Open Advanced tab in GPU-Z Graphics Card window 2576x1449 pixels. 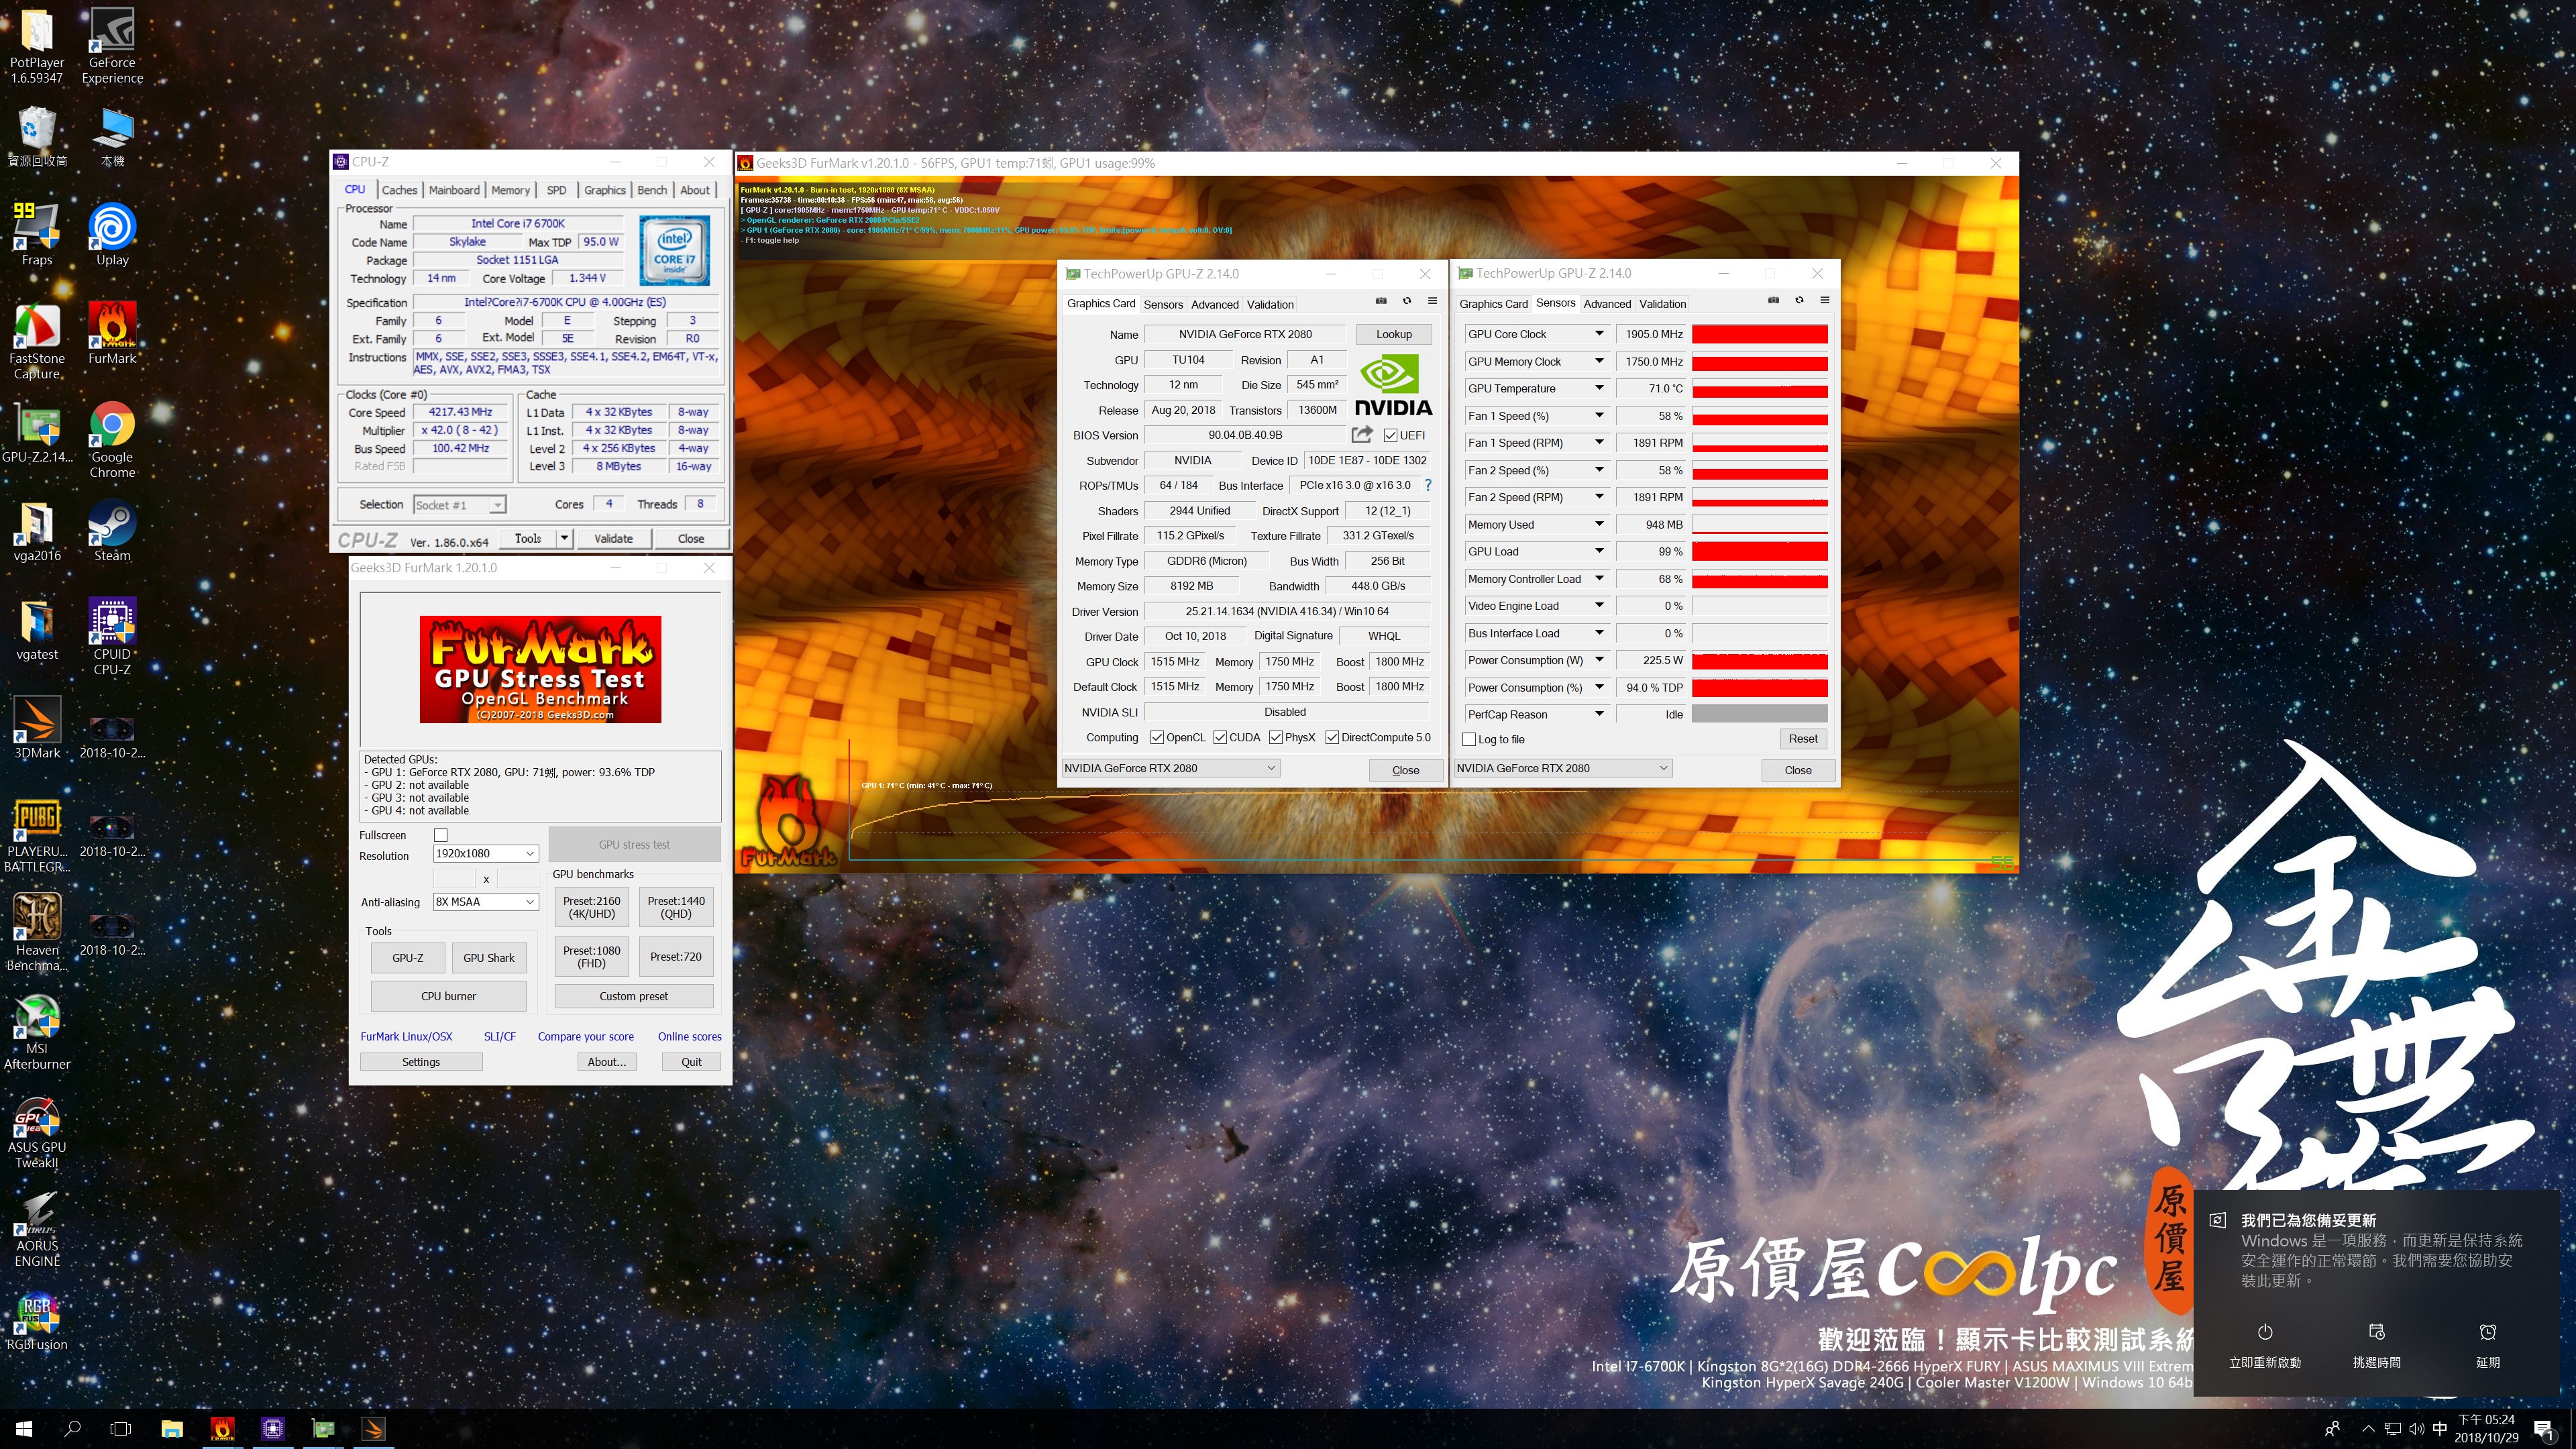[1214, 304]
